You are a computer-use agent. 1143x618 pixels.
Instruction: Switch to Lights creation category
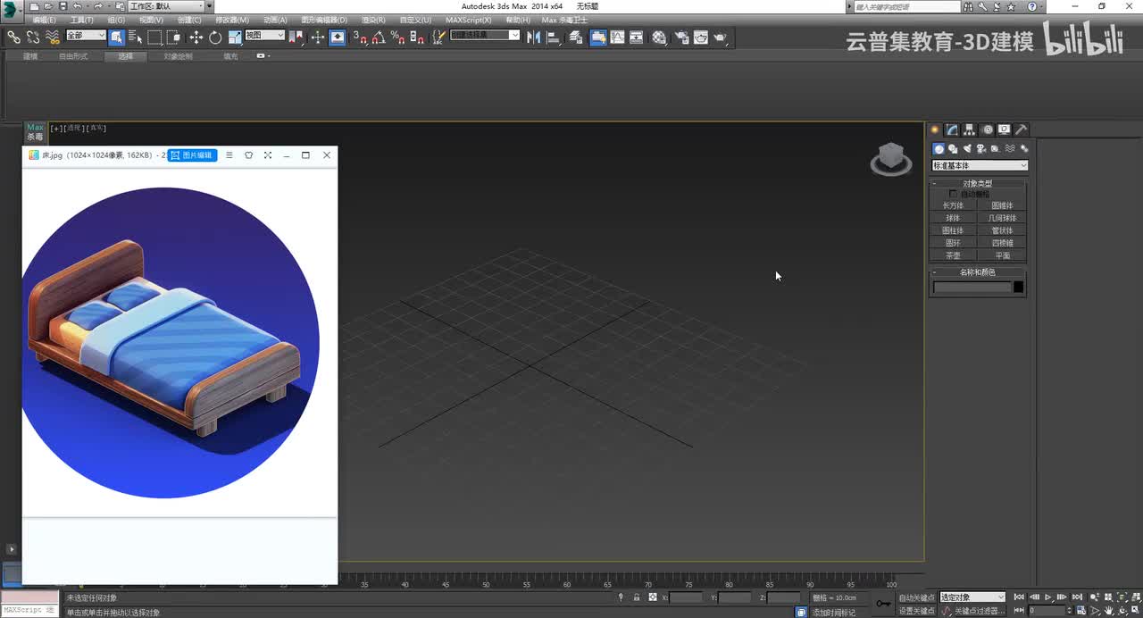(x=967, y=149)
